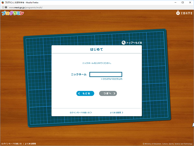This screenshot has width=194, height=146.
Task: Click the ニックネームを入れてください instruction text
Action: (x=97, y=63)
